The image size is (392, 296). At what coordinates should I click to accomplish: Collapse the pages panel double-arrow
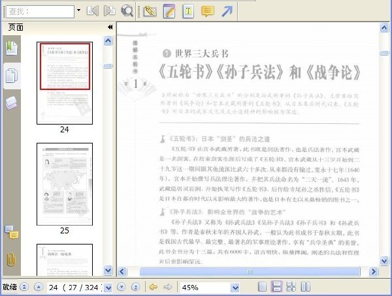tap(110, 27)
